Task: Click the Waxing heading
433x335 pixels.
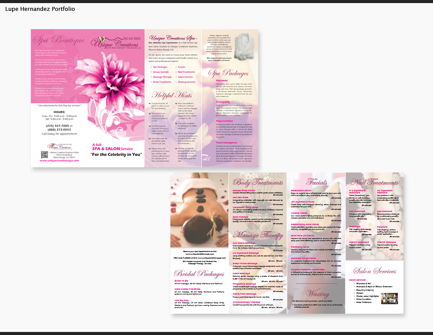Action: pyautogui.click(x=317, y=293)
